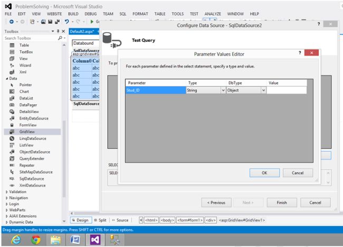Open the Toolbox window options dropdown arrow

pos(52,31)
